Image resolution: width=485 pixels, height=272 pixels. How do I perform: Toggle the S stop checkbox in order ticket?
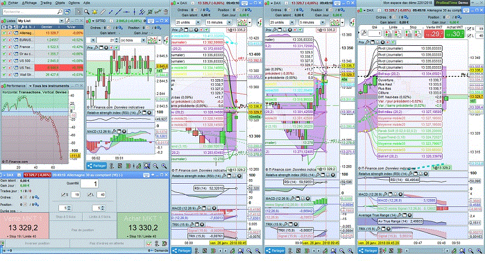(63, 195)
